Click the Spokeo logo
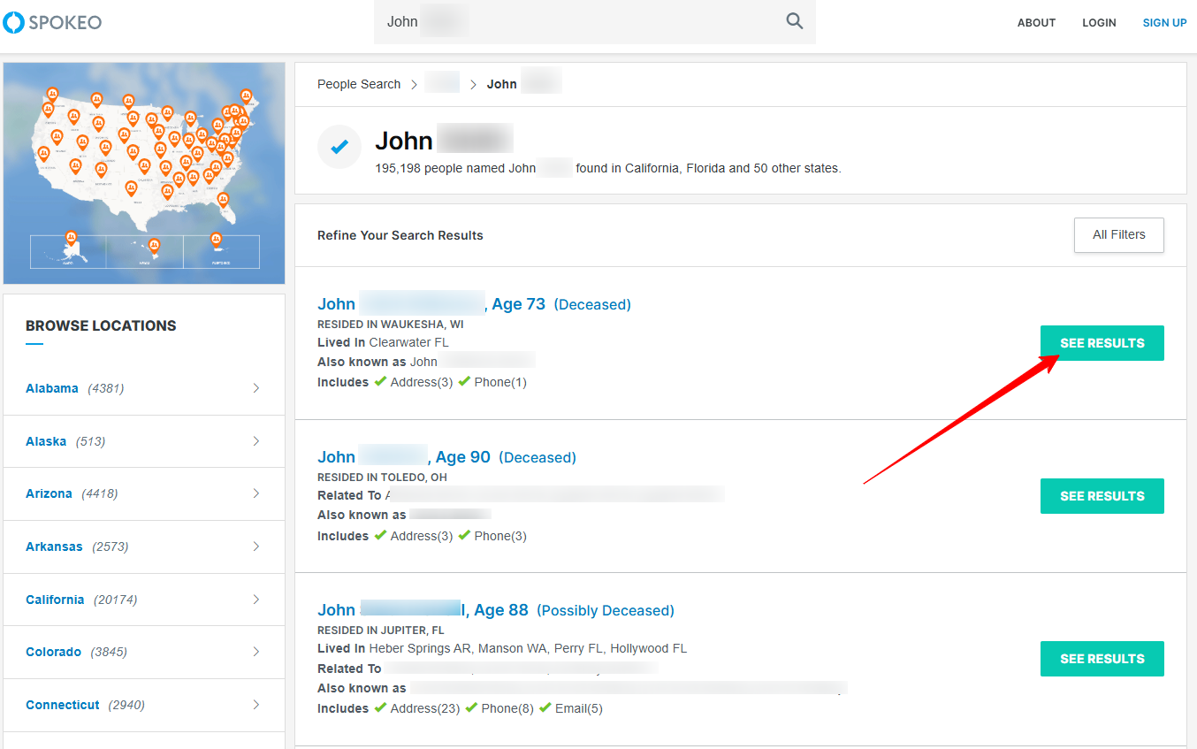 52,22
